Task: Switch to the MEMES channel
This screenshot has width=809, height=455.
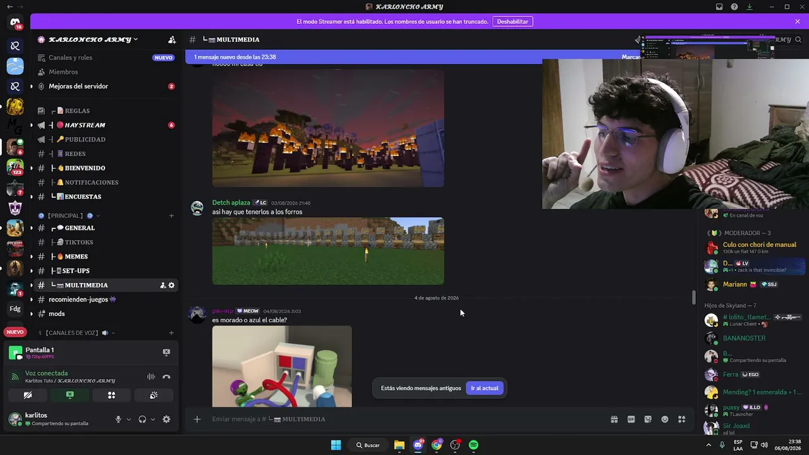Action: [105, 257]
